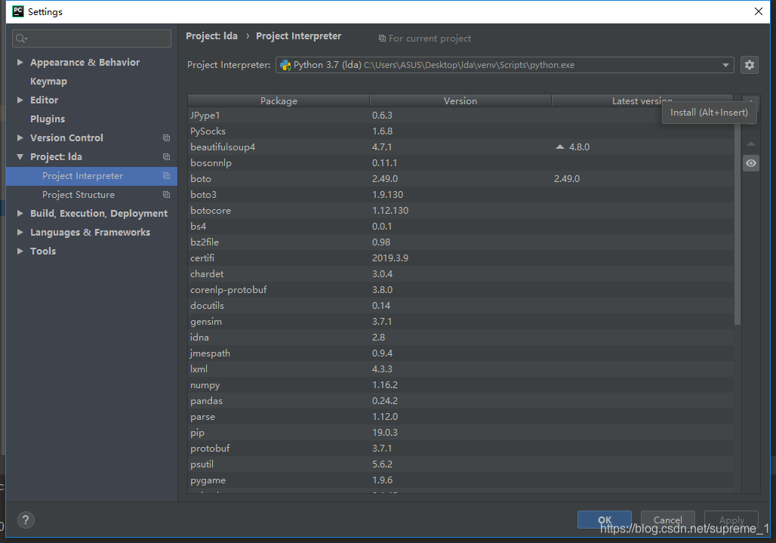
Task: Close the Settings dialog
Action: pyautogui.click(x=758, y=11)
